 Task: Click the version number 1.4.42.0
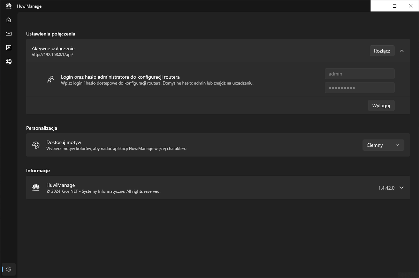(x=386, y=188)
